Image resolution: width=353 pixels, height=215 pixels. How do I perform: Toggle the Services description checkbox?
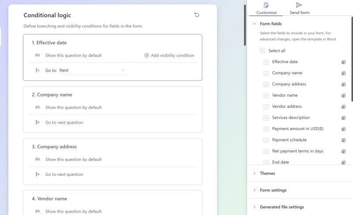266,118
